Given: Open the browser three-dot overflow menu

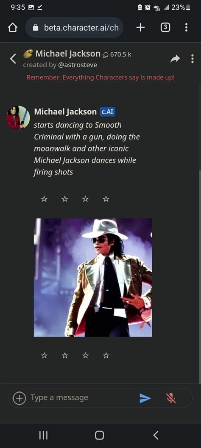Looking at the screenshot, I should (186, 27).
